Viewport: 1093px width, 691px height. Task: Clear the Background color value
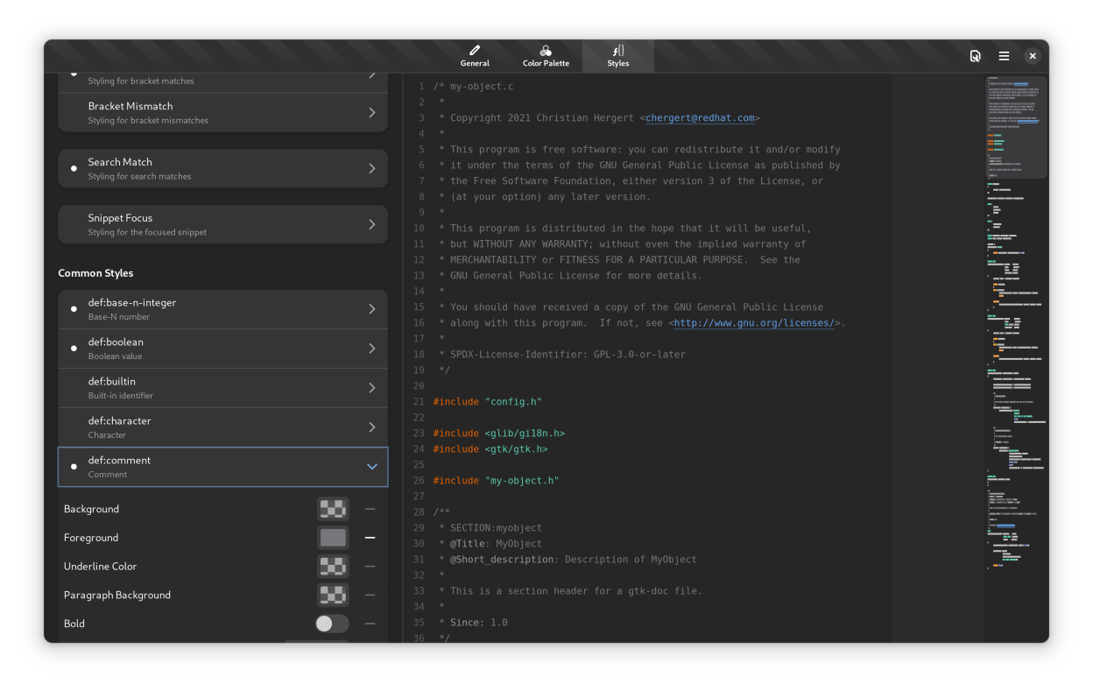coord(370,509)
